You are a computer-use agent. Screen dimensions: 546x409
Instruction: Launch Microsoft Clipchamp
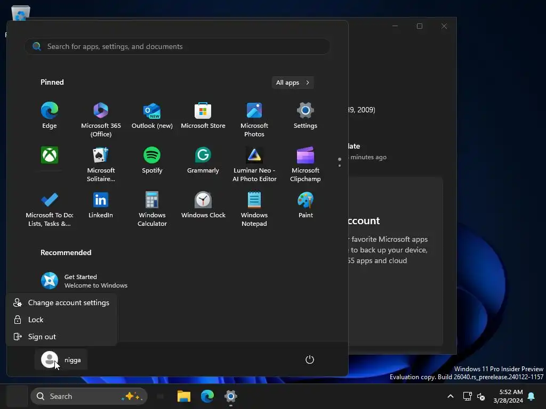[x=306, y=165]
